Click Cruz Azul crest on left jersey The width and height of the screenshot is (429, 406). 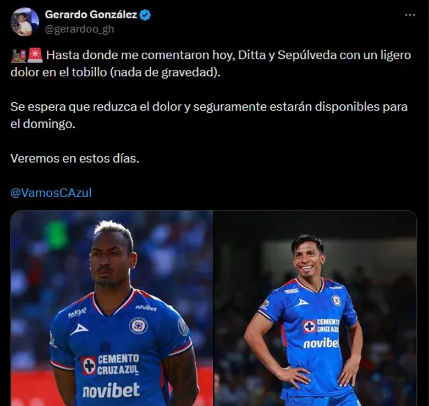[138, 326]
